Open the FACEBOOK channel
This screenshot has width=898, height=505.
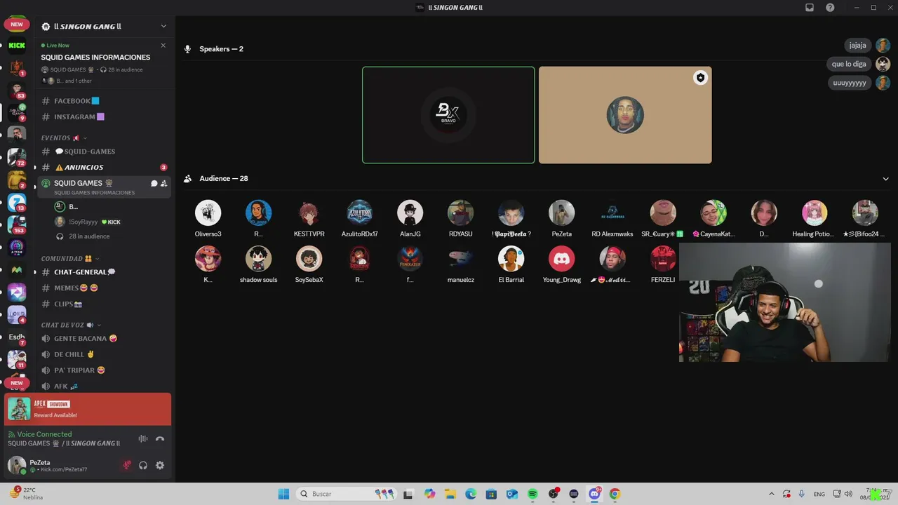pos(105,101)
